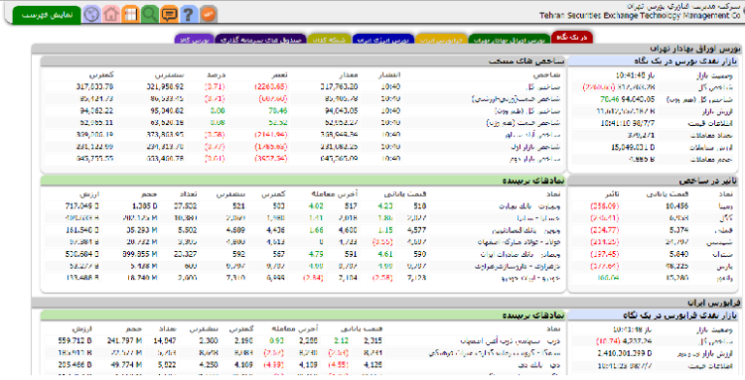745x380 pixels.
Task: Switch to blue بورس انرژی ایران tab
Action: pyautogui.click(x=383, y=40)
